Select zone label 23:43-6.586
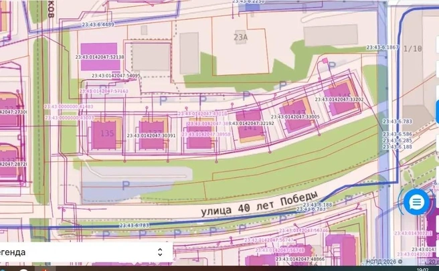The width and height of the screenshot is (439, 271). [398, 134]
